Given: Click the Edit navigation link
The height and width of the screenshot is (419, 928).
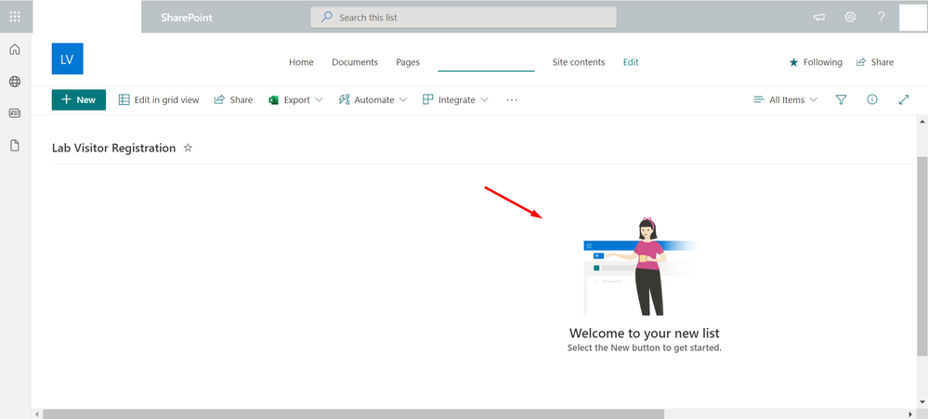Looking at the screenshot, I should pos(631,62).
